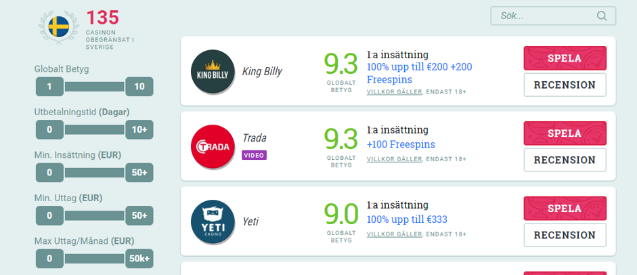The height and width of the screenshot is (275, 637).
Task: Click Max Uttag/Månad 50k+ handle
Action: click(x=139, y=259)
